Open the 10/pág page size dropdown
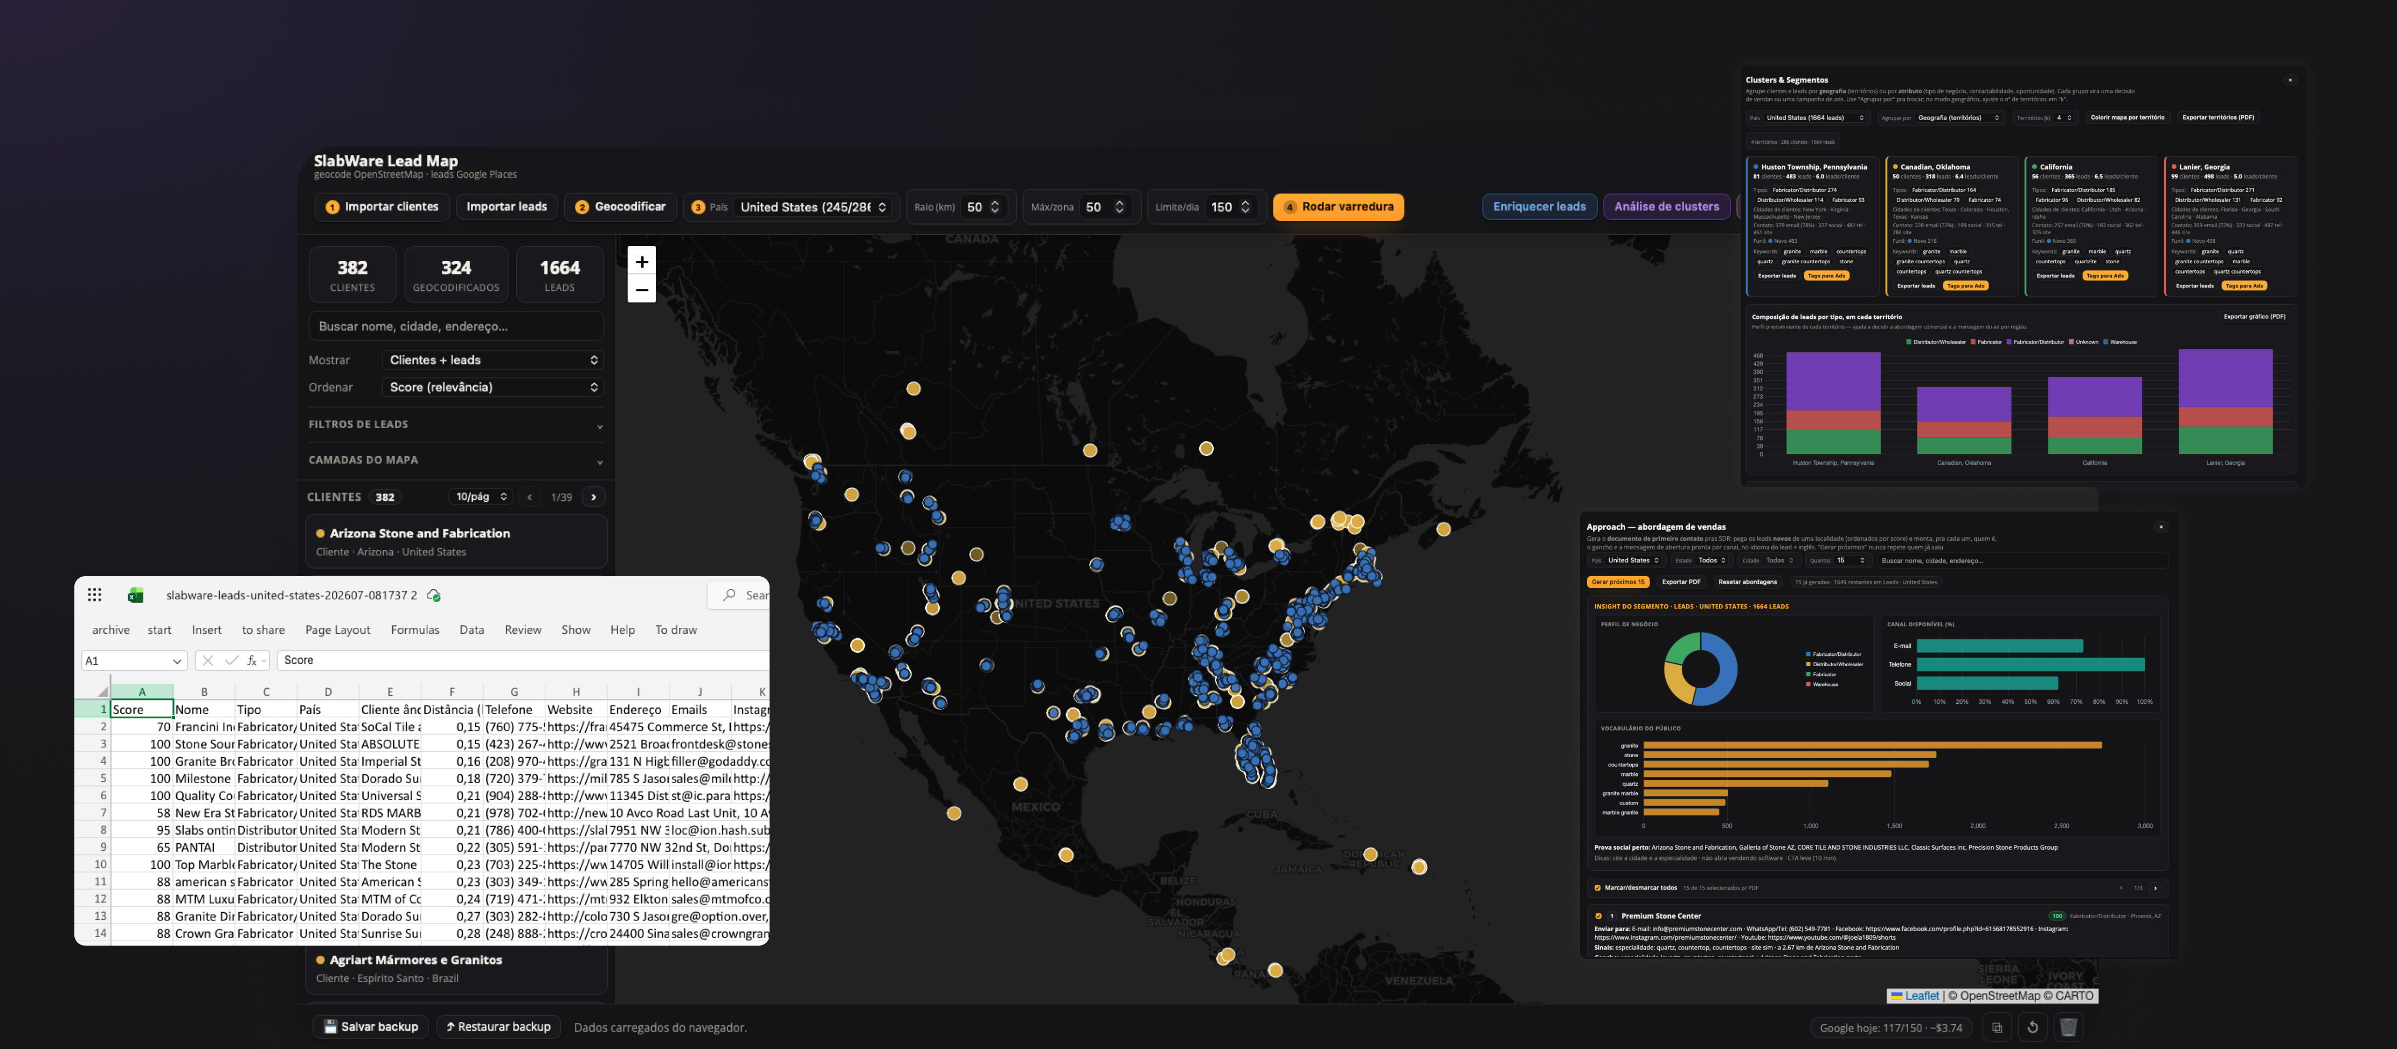The image size is (2397, 1049). tap(481, 496)
